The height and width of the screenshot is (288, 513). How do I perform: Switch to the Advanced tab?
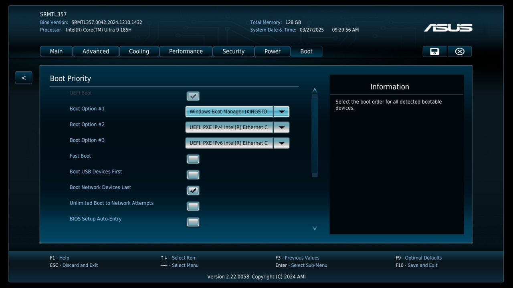96,51
